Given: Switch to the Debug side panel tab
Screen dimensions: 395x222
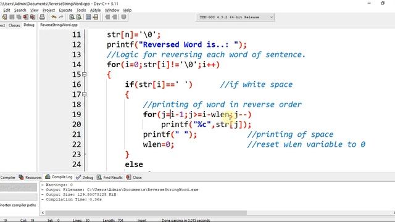Looking at the screenshot, I should (x=29, y=25).
